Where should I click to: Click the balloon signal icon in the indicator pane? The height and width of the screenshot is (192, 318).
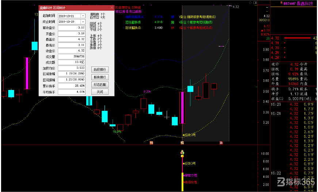pyautogui.click(x=182, y=154)
